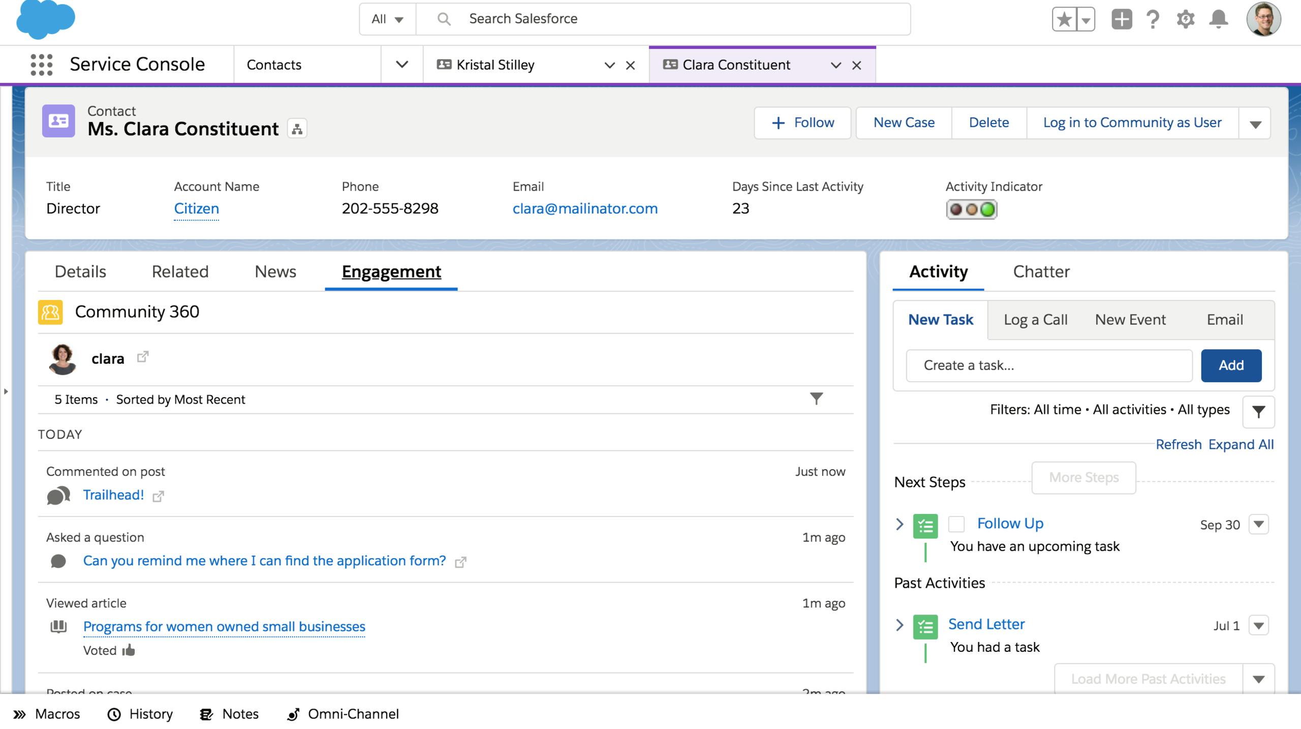Open the favorites list dropdown arrow
This screenshot has height=729, width=1301.
coord(1086,20)
